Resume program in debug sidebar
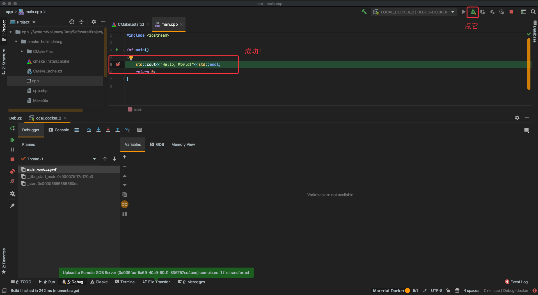The image size is (538, 295). tap(12, 140)
